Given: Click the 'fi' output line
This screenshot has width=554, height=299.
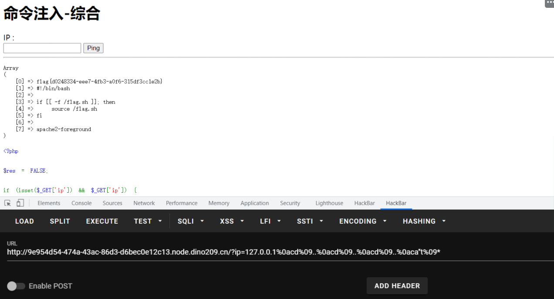Looking at the screenshot, I should point(39,116).
